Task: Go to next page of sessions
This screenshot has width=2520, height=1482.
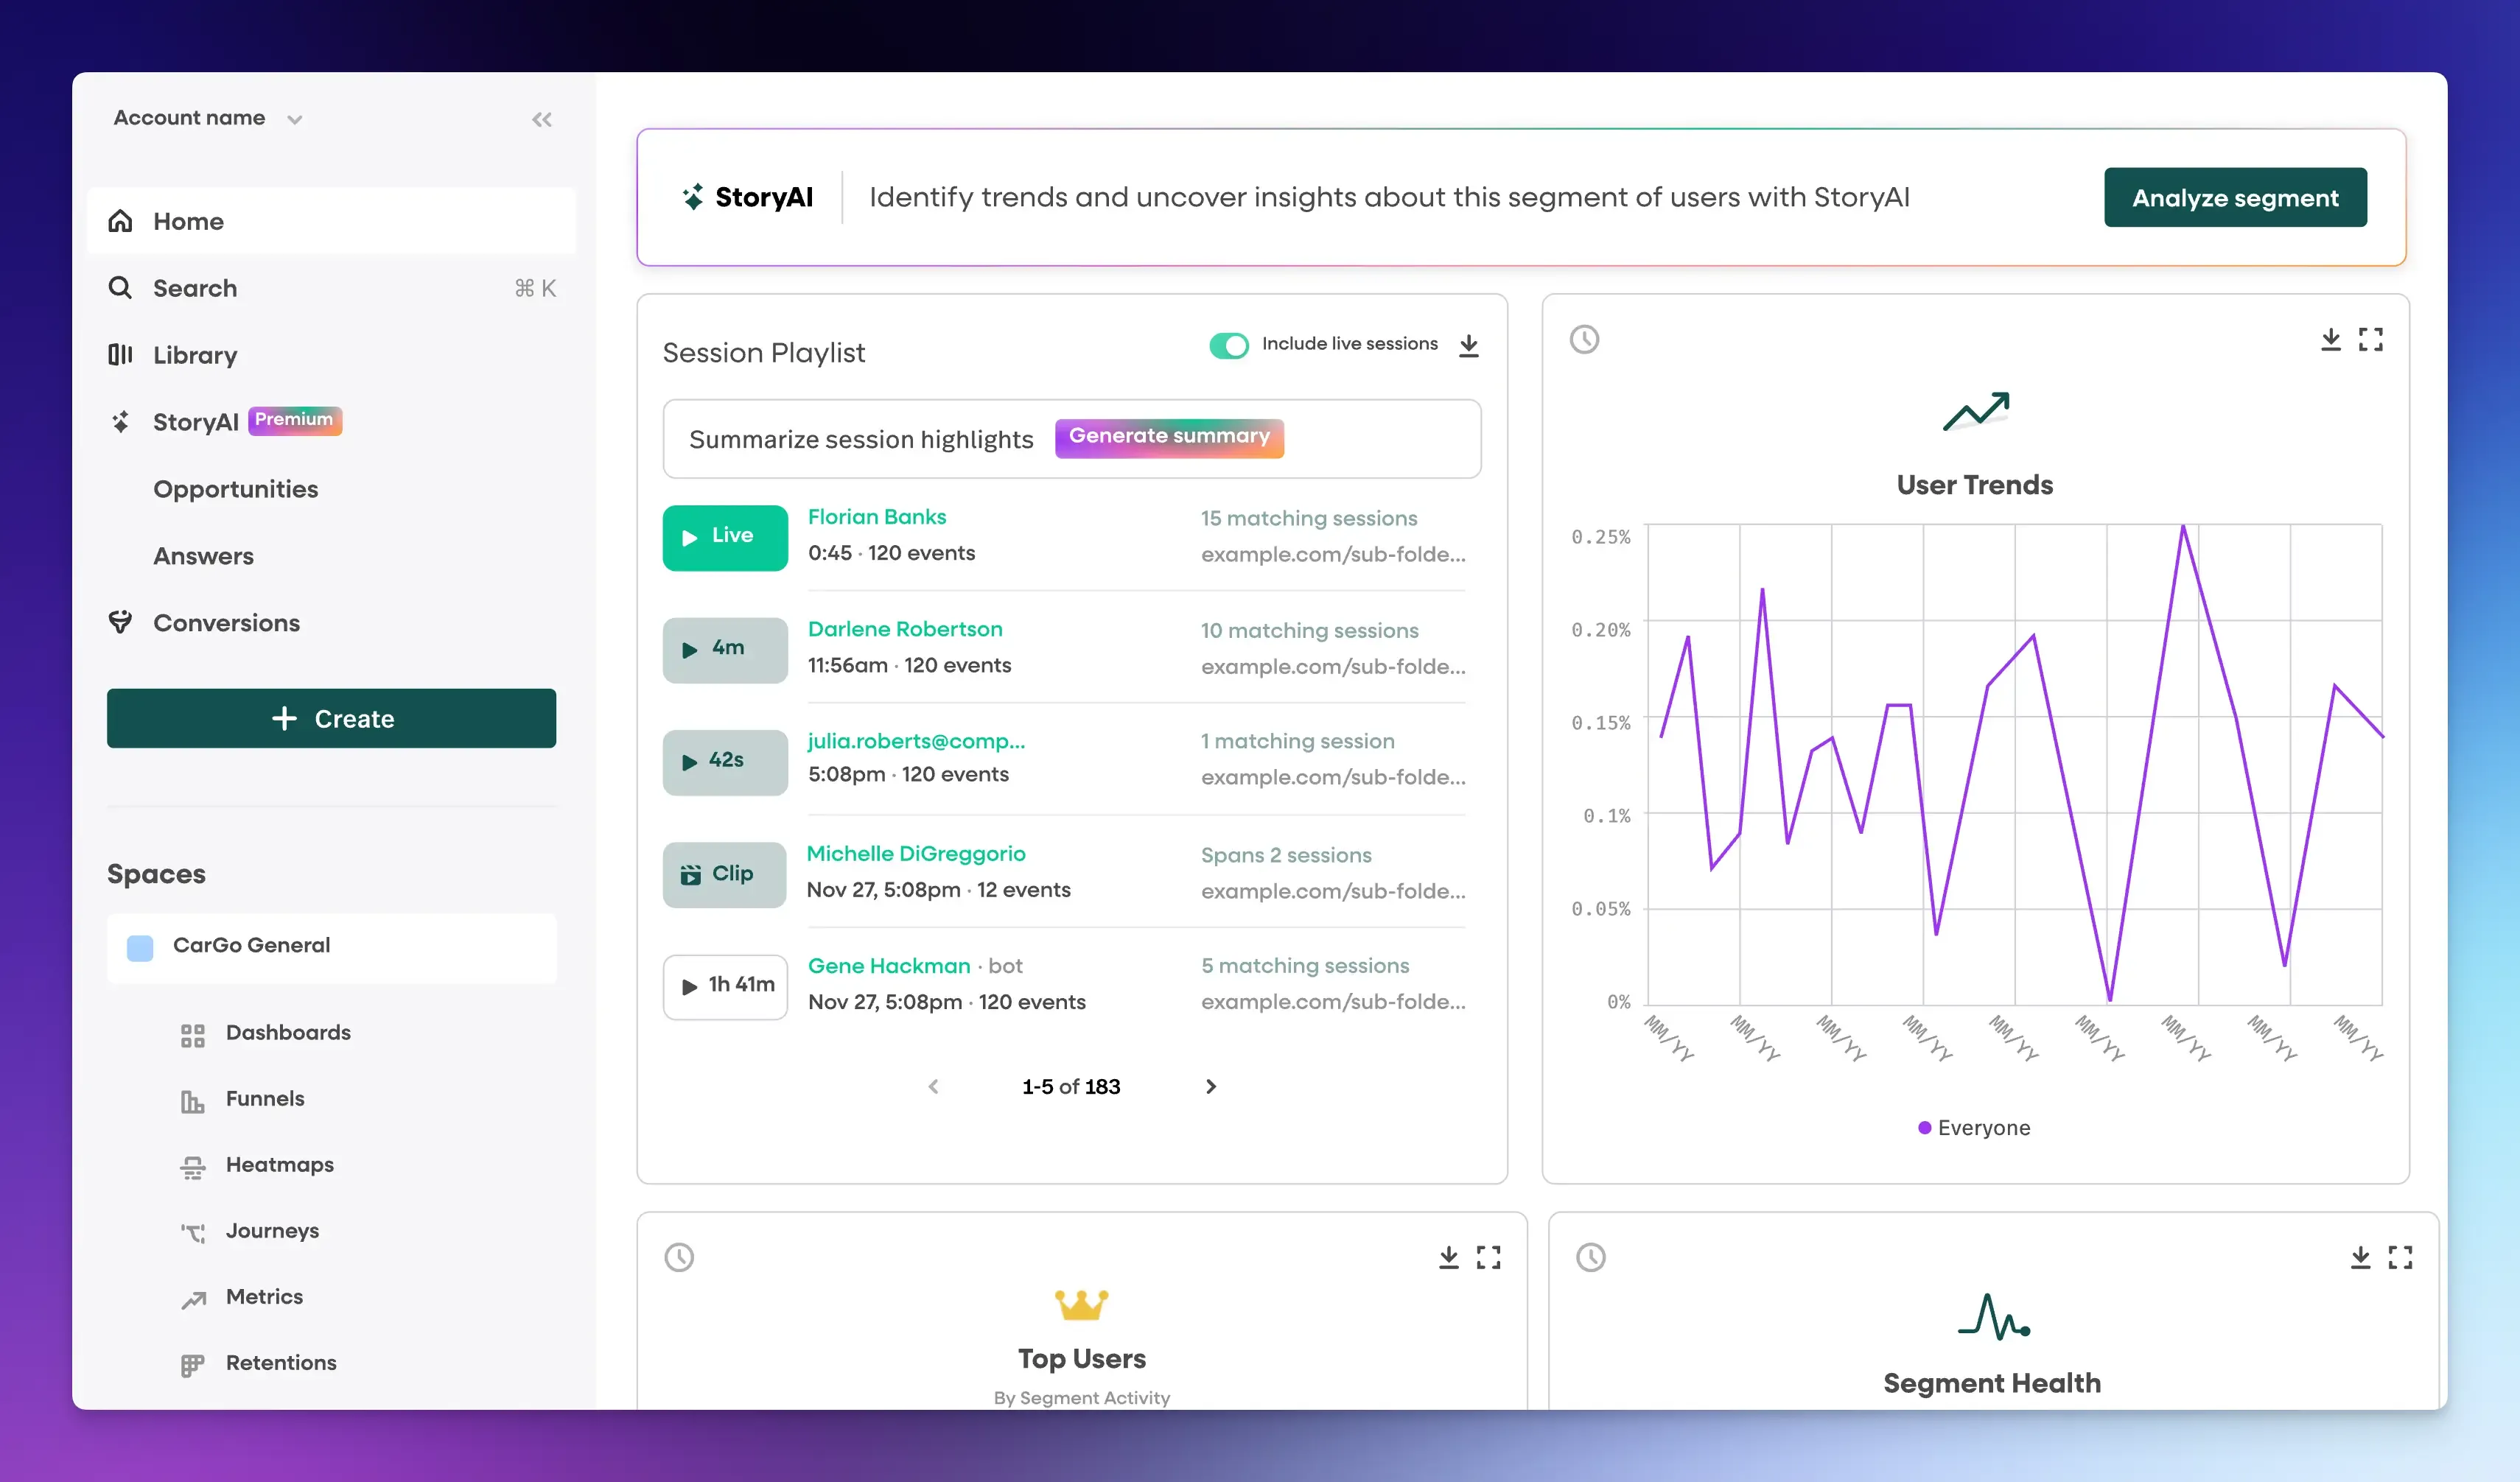Action: pyautogui.click(x=1210, y=1086)
